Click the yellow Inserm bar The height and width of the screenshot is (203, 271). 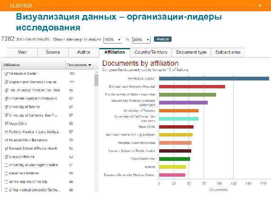pyautogui.click(x=172, y=167)
